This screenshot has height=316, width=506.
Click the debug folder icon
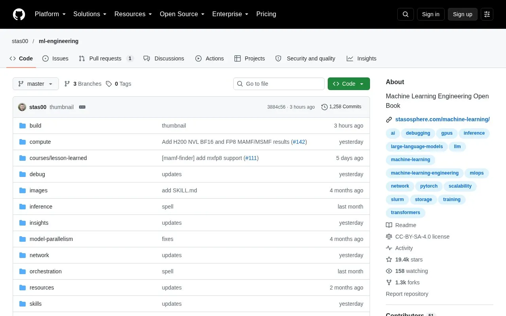click(x=23, y=174)
